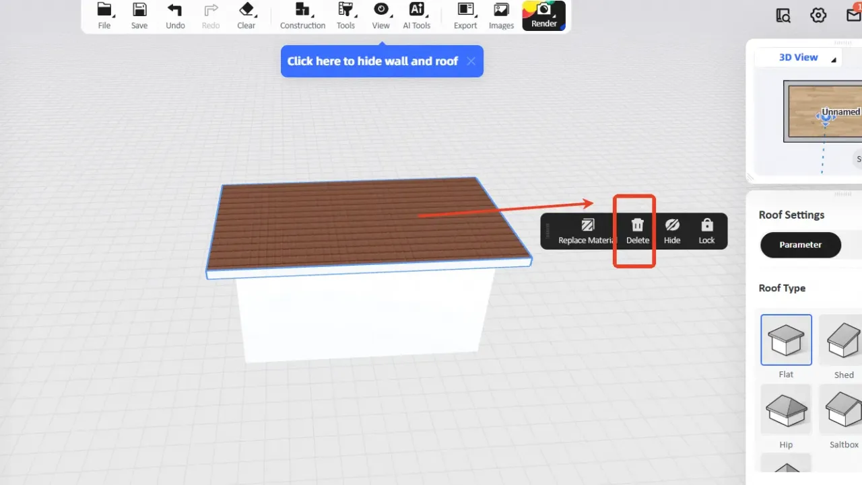
Task: Open the Construction tools dropdown
Action: [302, 15]
